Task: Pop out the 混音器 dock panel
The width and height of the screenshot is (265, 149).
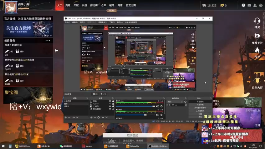Action: pyautogui.click(x=164, y=98)
